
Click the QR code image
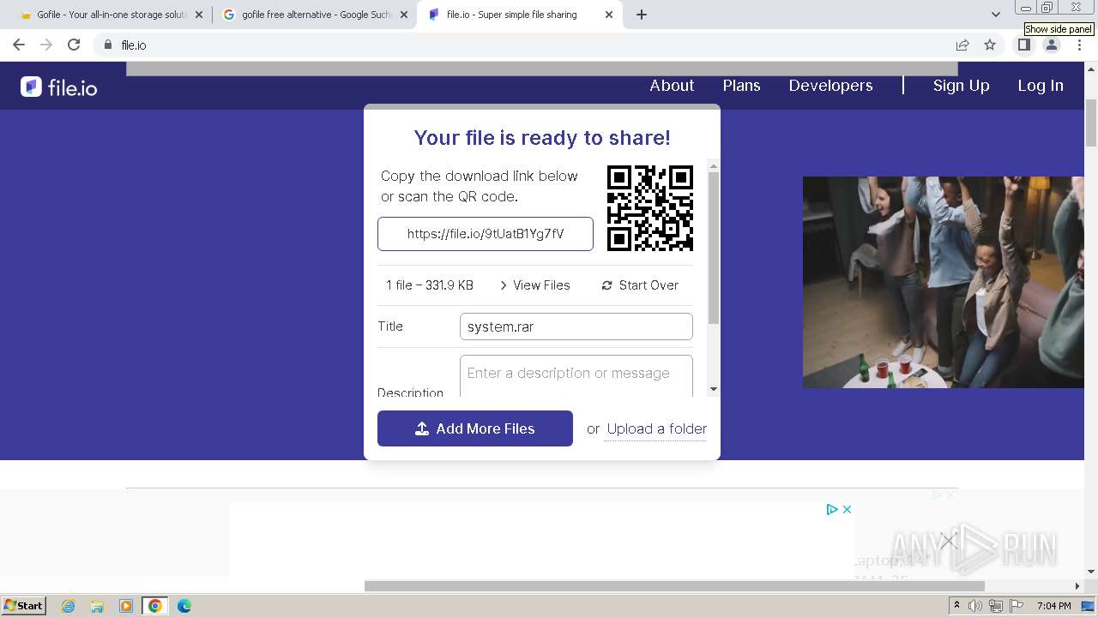650,208
